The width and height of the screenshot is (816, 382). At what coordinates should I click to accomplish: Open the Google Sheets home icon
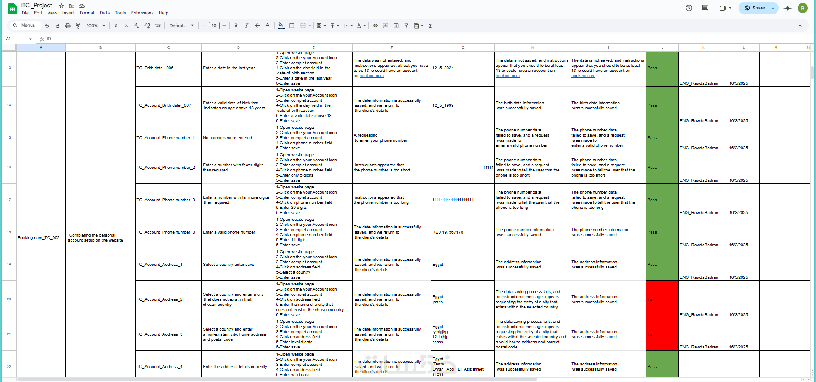[13, 9]
